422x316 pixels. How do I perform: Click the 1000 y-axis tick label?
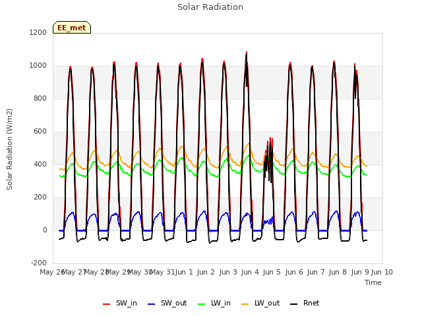click(x=38, y=66)
